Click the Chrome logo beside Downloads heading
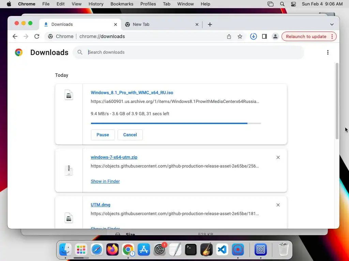The height and width of the screenshot is (261, 349). [x=19, y=52]
